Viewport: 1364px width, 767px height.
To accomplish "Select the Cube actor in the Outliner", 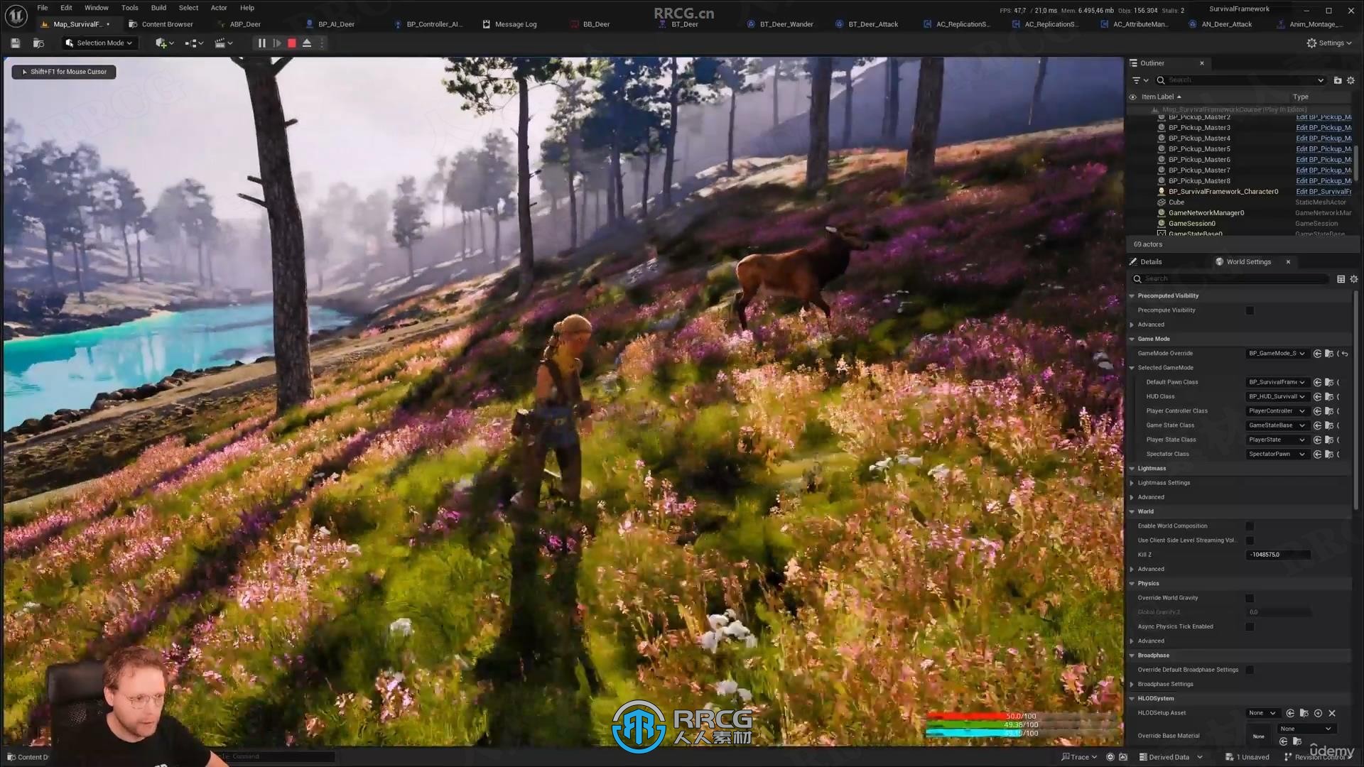I will 1176,202.
